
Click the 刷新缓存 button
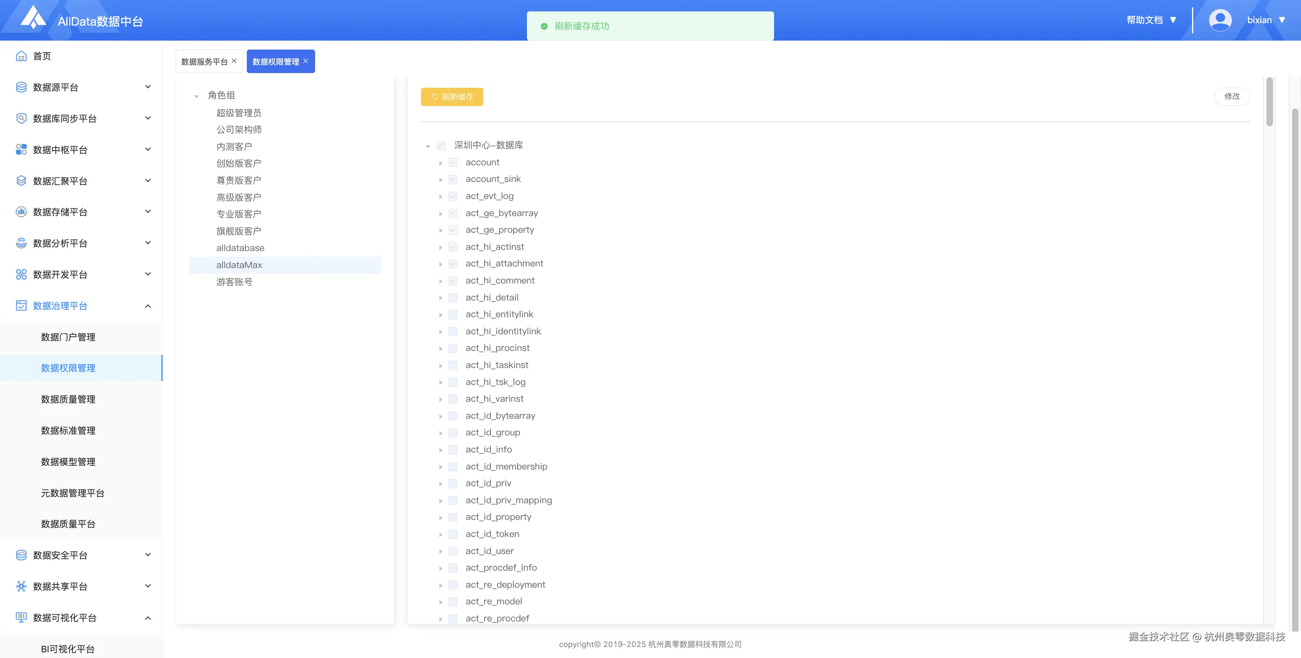452,97
